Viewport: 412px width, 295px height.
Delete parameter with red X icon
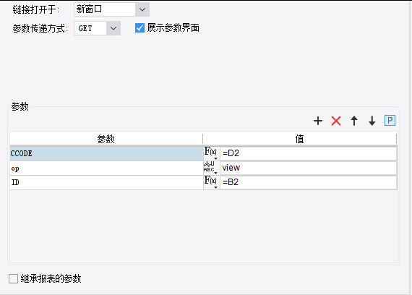click(x=336, y=121)
